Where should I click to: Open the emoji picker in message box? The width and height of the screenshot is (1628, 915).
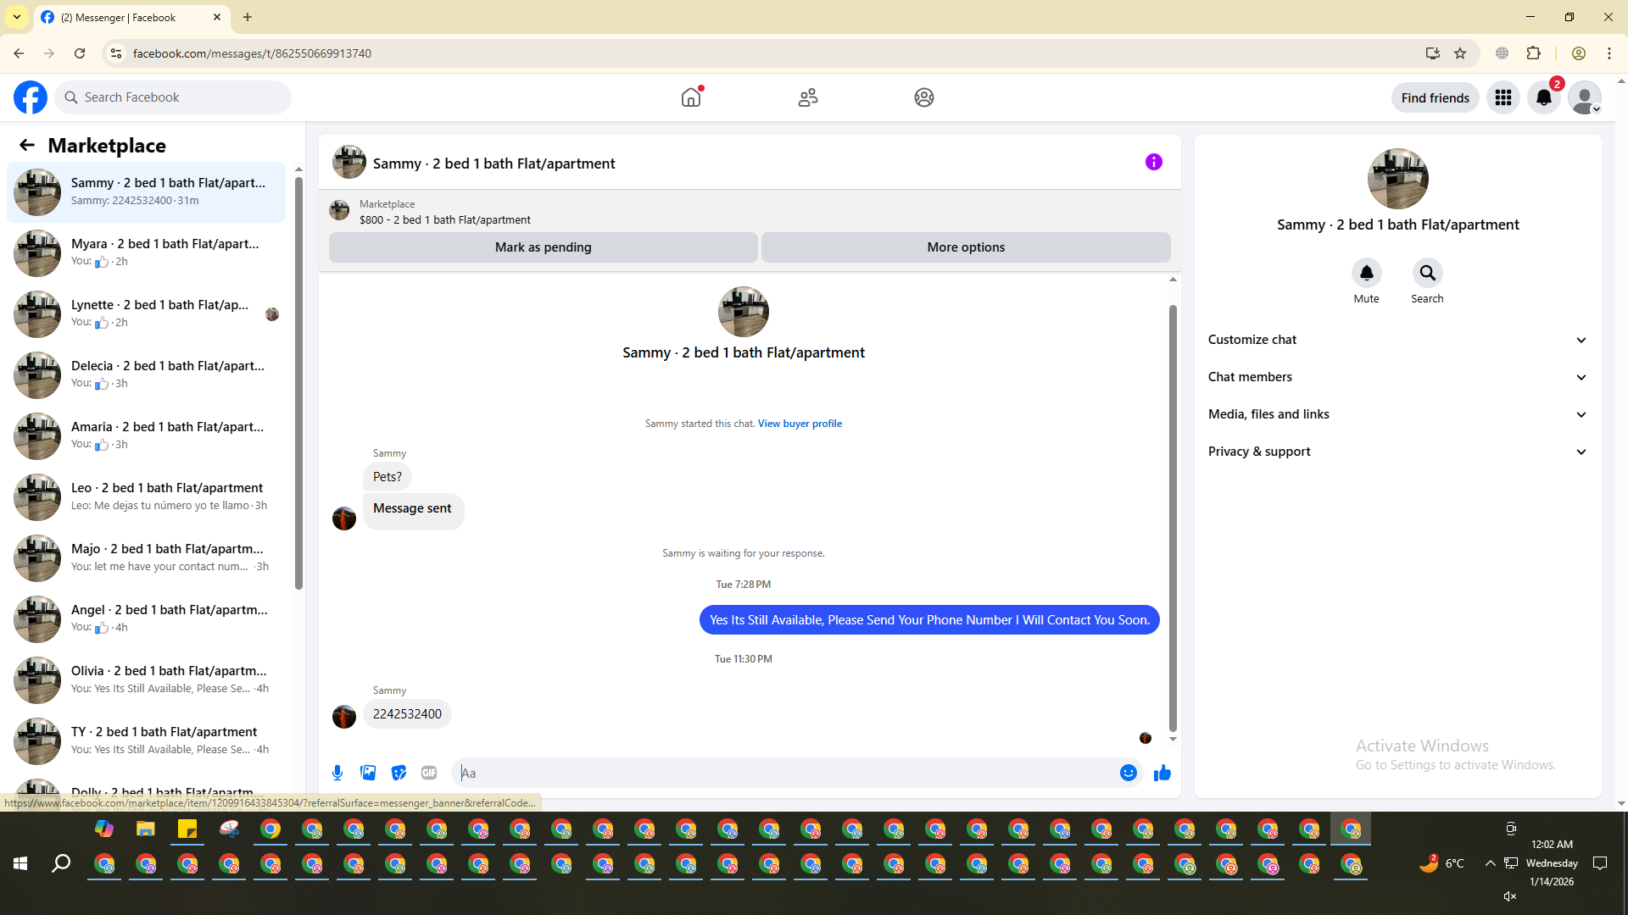click(1128, 773)
